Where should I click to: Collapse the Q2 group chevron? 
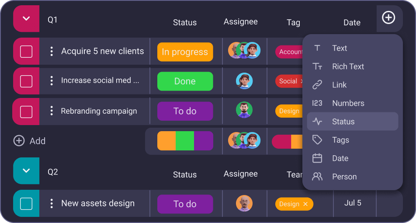point(26,171)
